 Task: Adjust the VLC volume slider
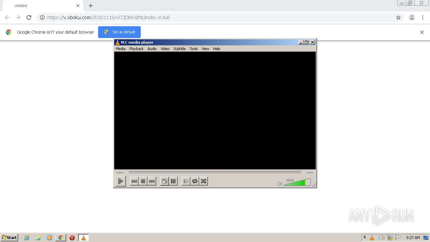point(297,183)
